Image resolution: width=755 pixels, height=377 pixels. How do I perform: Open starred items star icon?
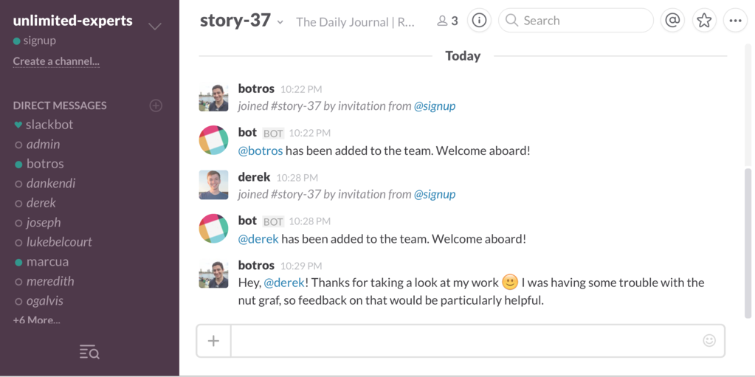pyautogui.click(x=704, y=20)
